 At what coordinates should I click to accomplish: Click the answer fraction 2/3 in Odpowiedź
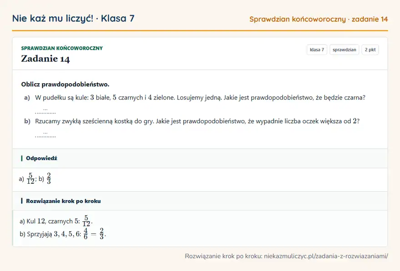(49, 178)
